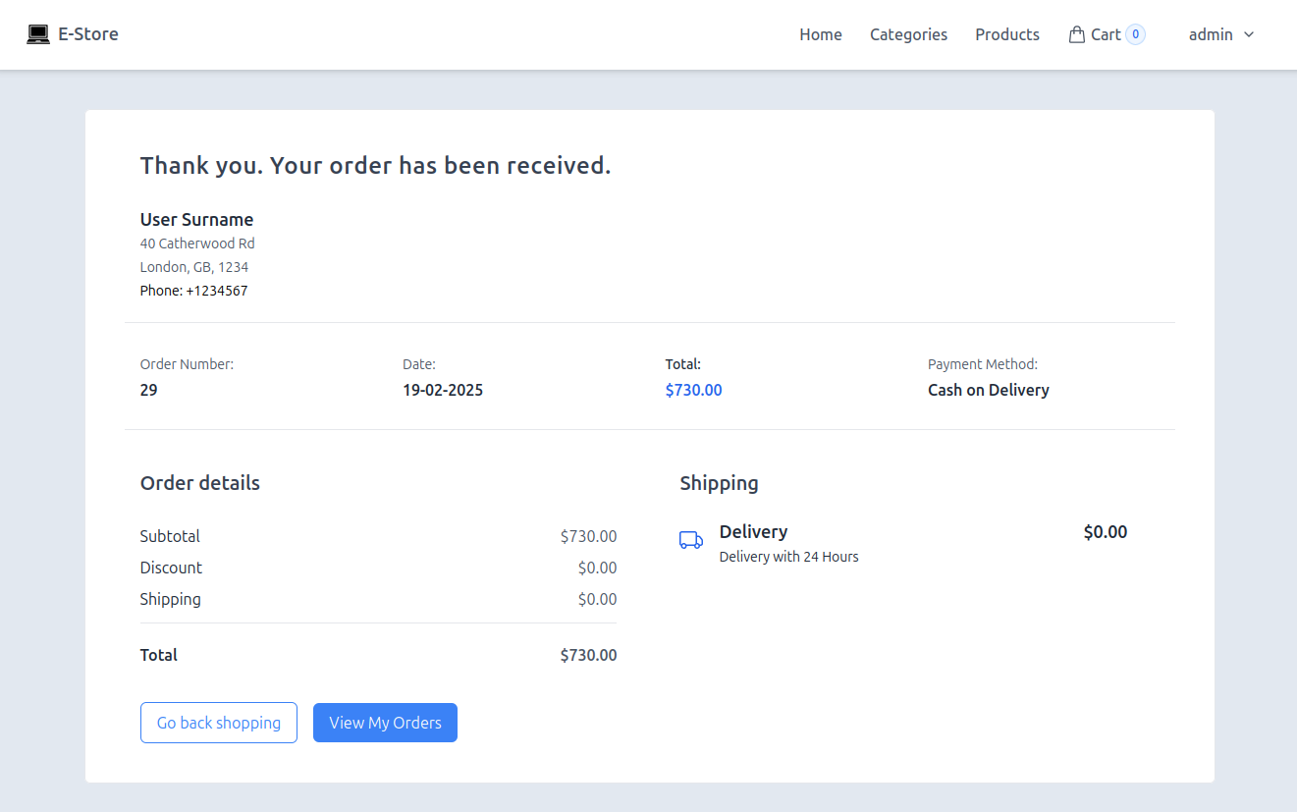Image resolution: width=1297 pixels, height=812 pixels.
Task: Click the E-Store brand name
Action: (88, 34)
